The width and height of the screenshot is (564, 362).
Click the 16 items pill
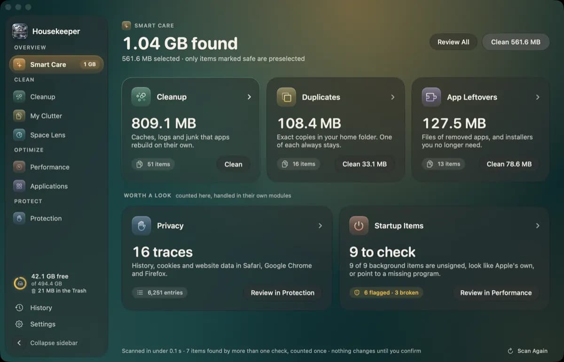[298, 164]
